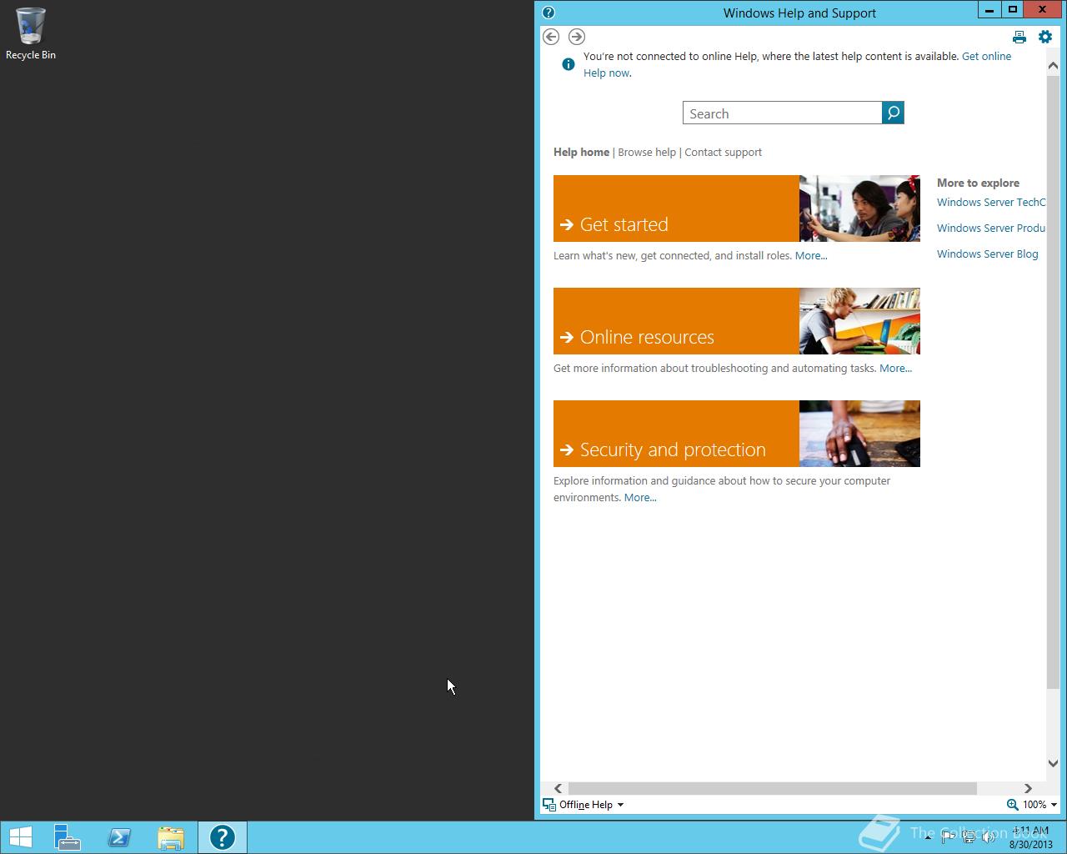Click the horizontal scrollbar thumb
The height and width of the screenshot is (854, 1067).
pos(772,788)
